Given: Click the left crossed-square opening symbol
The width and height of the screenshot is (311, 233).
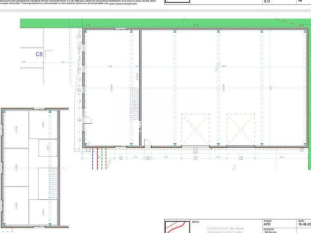Looking at the screenshot, I should pos(195,129).
